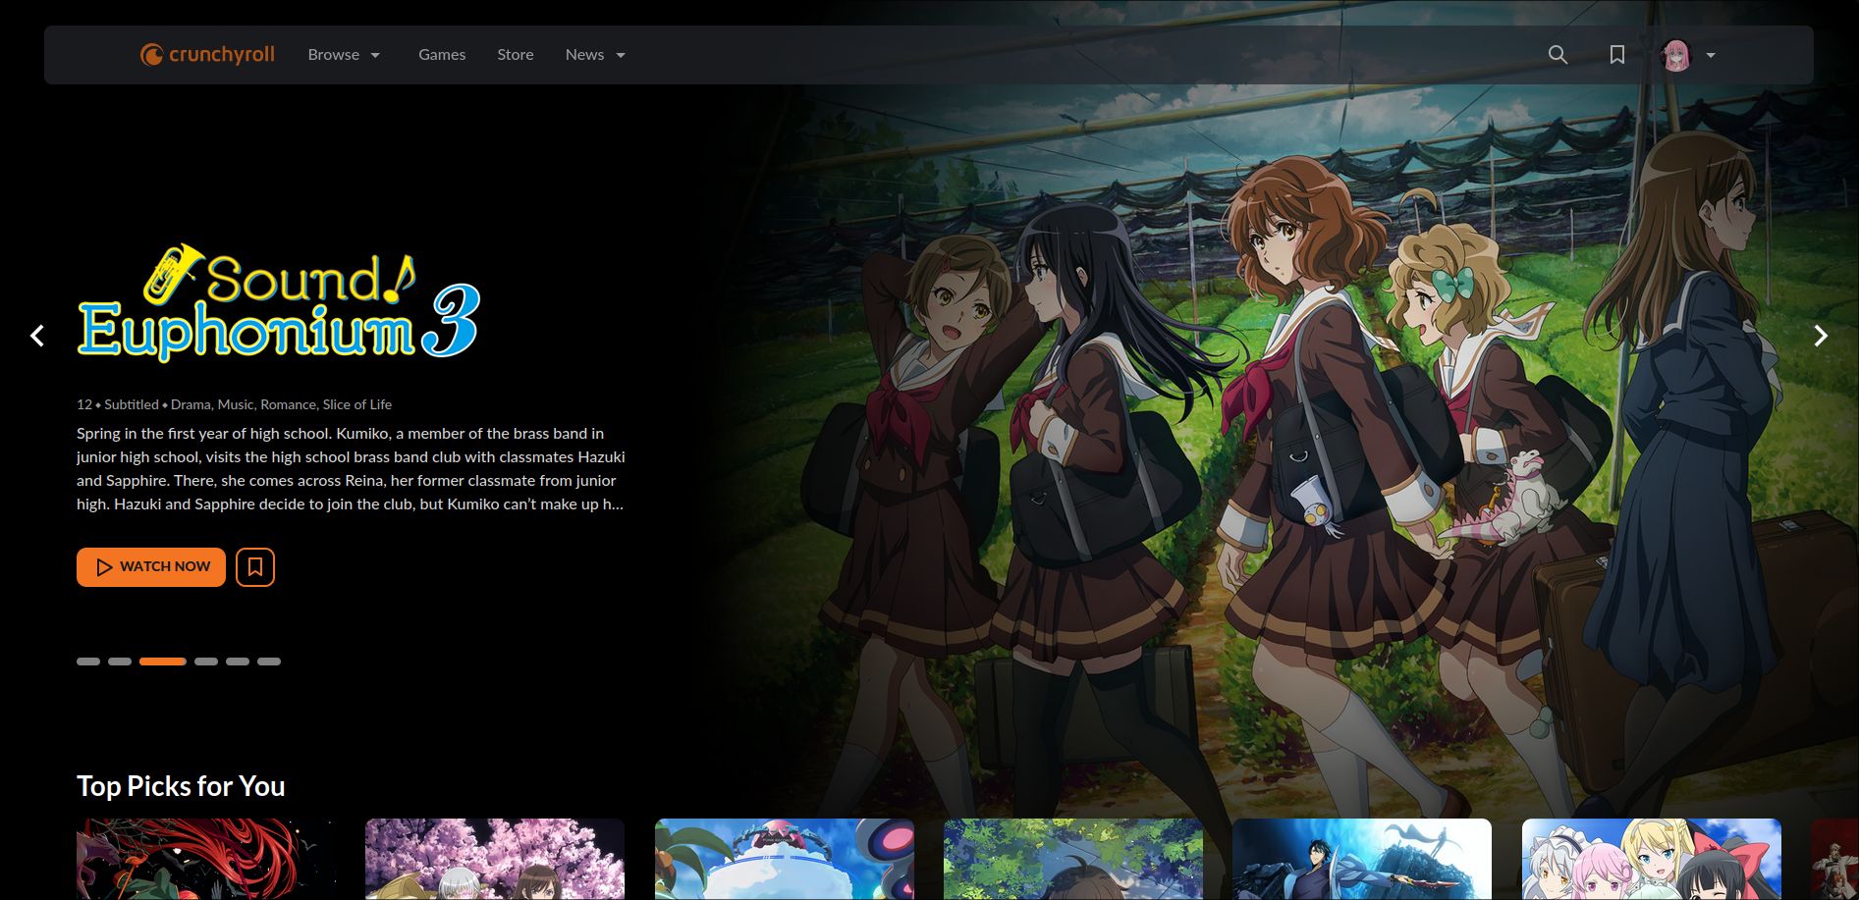Open the Browse menu
1859x900 pixels.
click(x=334, y=55)
